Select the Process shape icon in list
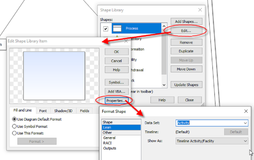The width and height of the screenshot is (254, 160). click(117, 29)
